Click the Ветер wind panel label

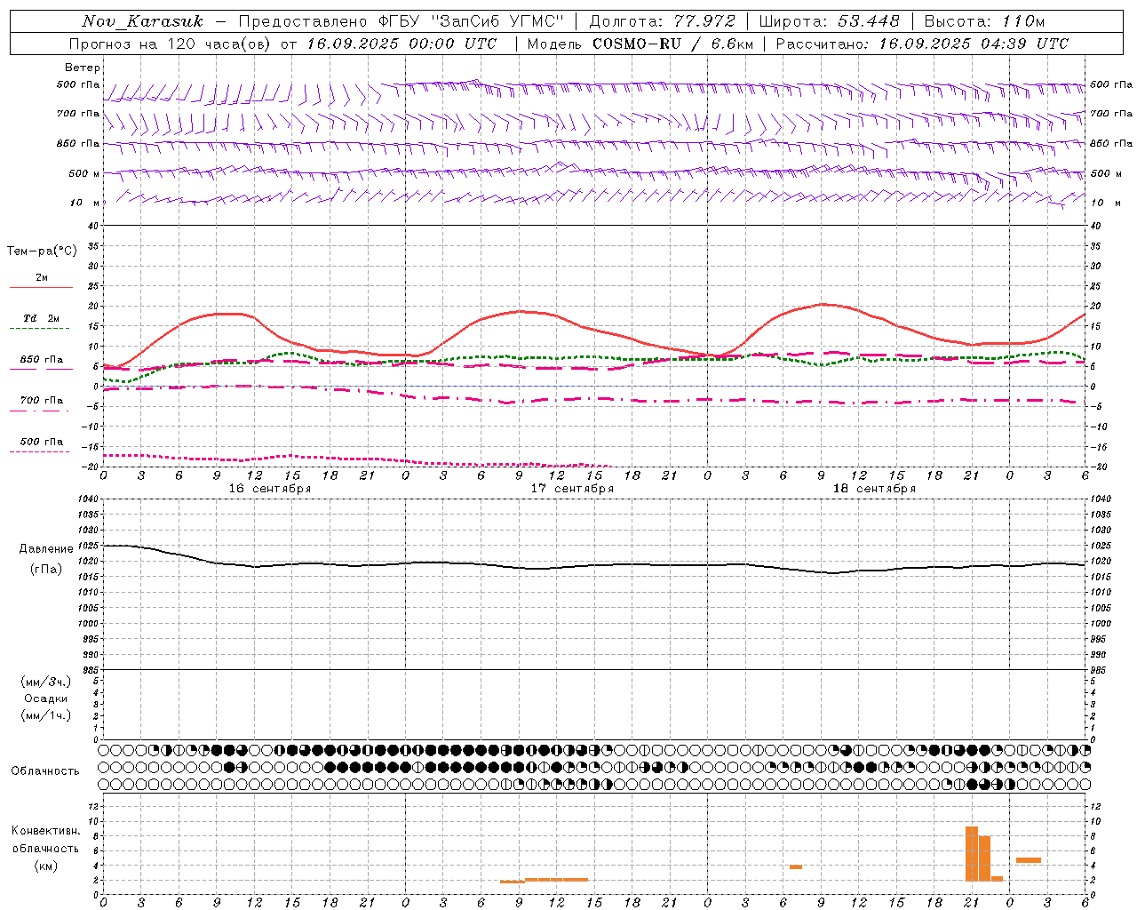83,68
